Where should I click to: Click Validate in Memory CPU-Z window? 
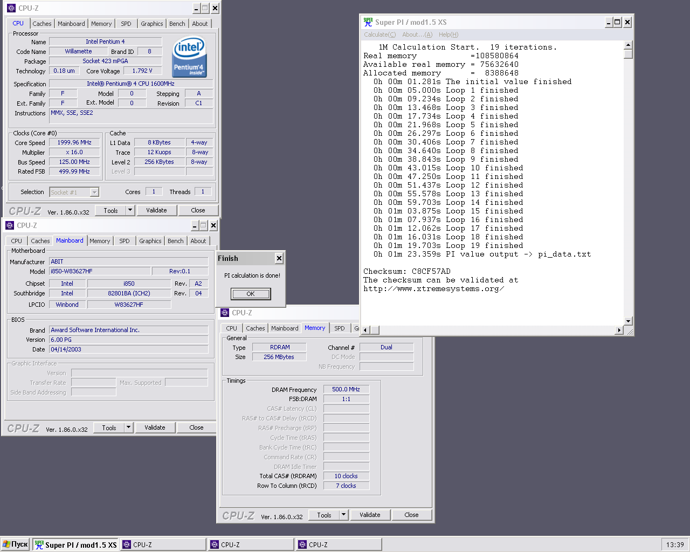pos(370,515)
